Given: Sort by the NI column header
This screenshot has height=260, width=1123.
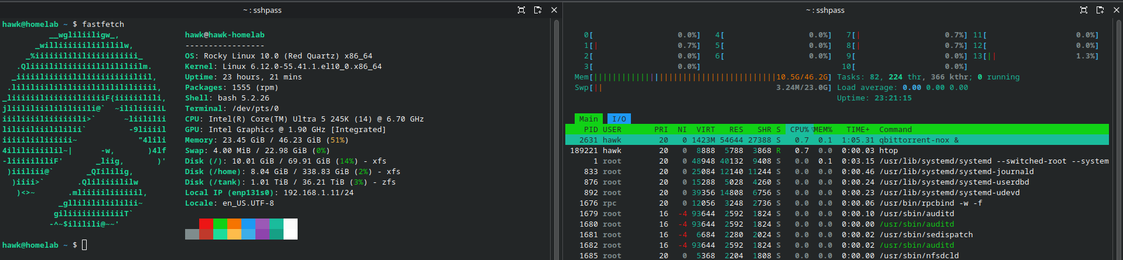Looking at the screenshot, I should click(682, 129).
